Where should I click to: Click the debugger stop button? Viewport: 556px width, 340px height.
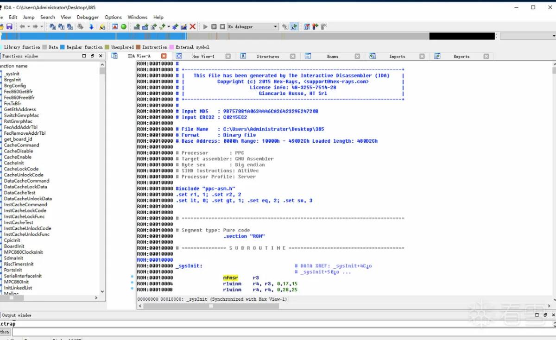(222, 27)
